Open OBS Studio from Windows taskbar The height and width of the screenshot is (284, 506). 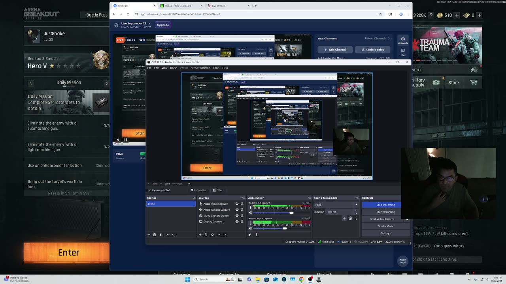pos(310,279)
